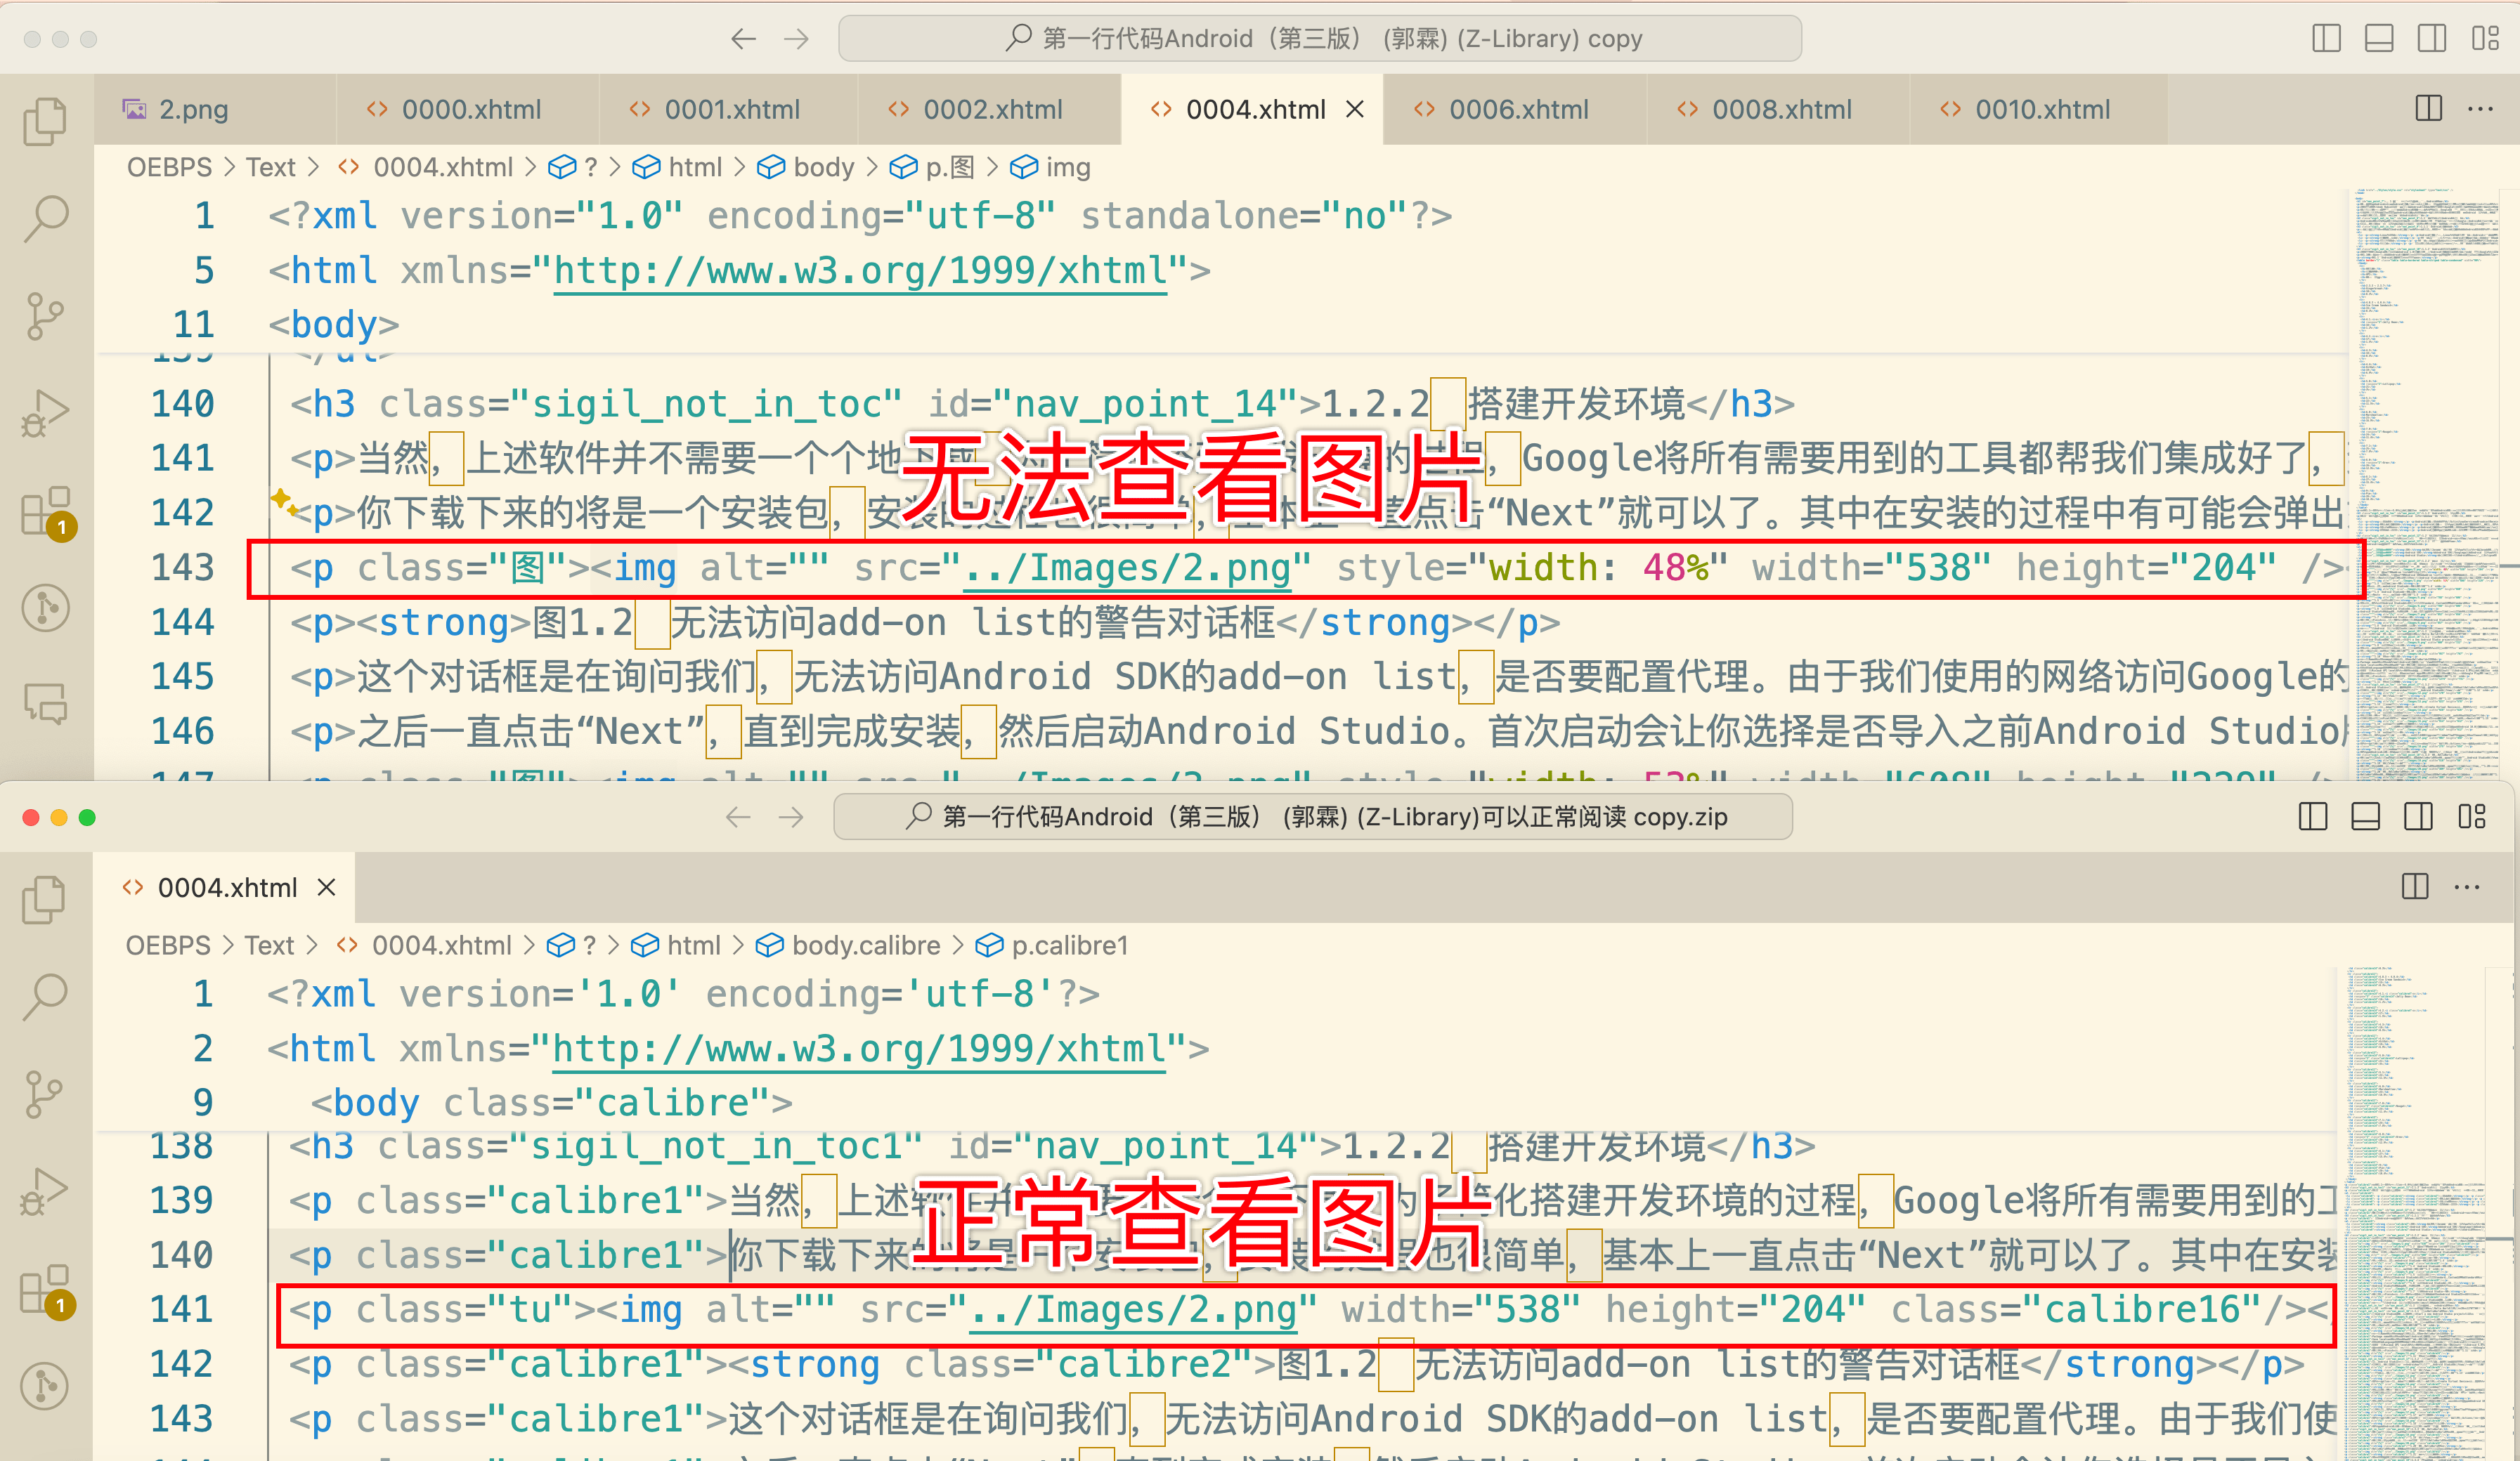Open the Search icon in top window's sidebar
This screenshot has width=2520, height=1461.
[45, 217]
